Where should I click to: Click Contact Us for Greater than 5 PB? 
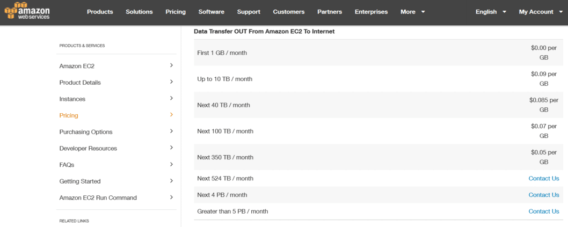pos(544,211)
